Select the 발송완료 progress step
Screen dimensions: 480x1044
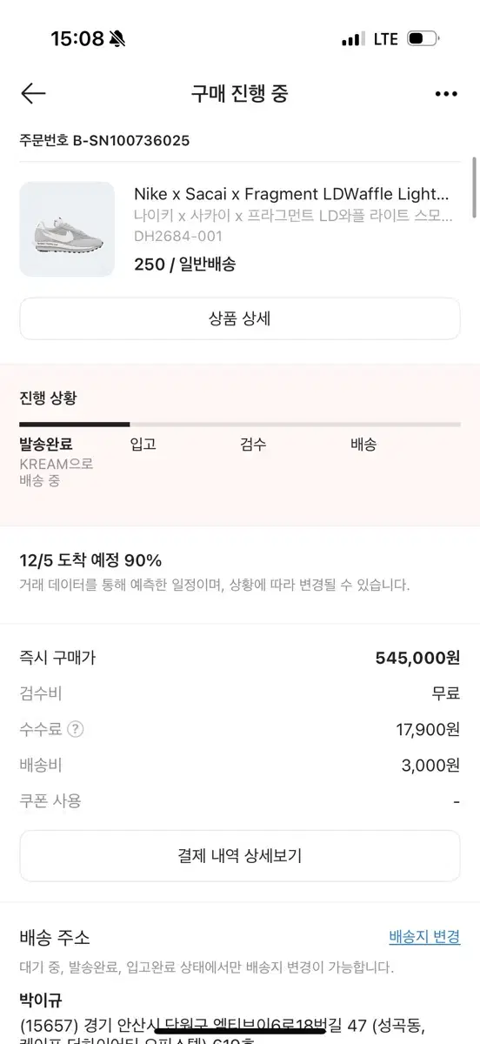[46, 444]
